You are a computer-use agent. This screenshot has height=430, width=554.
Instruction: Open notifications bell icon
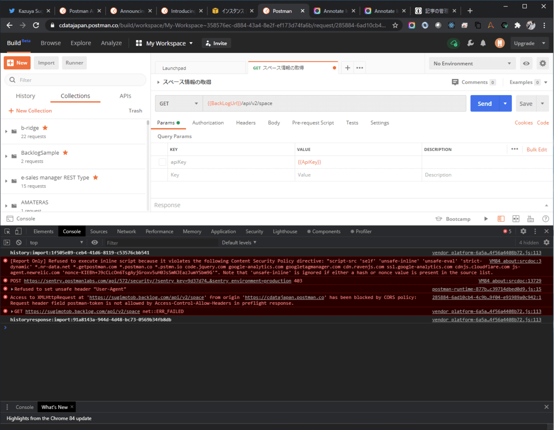[483, 43]
